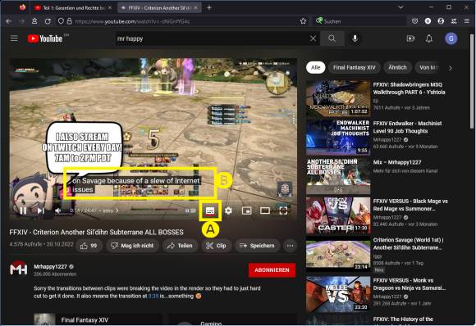The width and height of the screenshot is (476, 326).
Task: Select the Final Fantasy XIV filter chip
Action: coord(355,67)
